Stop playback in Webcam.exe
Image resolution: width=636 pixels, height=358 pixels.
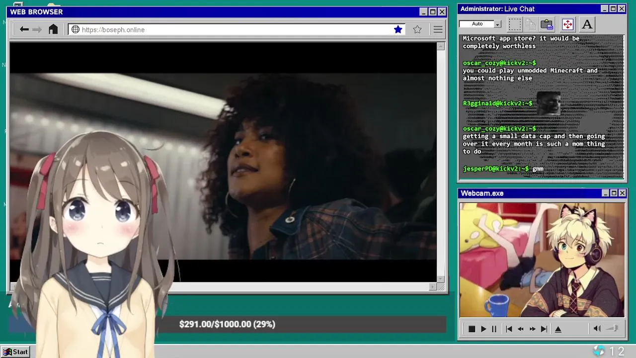pos(472,329)
